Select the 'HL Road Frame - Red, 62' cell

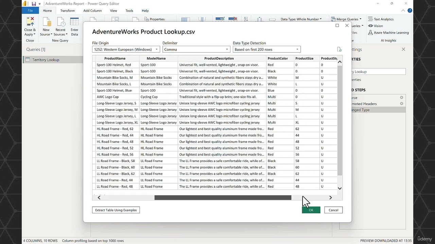click(117, 129)
